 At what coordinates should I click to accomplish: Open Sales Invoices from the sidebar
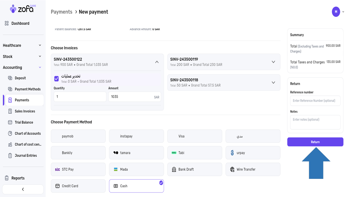click(x=25, y=111)
